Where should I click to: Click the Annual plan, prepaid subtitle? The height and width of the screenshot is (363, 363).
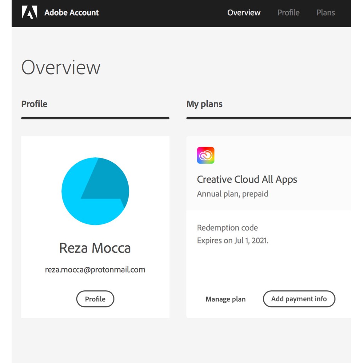click(232, 194)
